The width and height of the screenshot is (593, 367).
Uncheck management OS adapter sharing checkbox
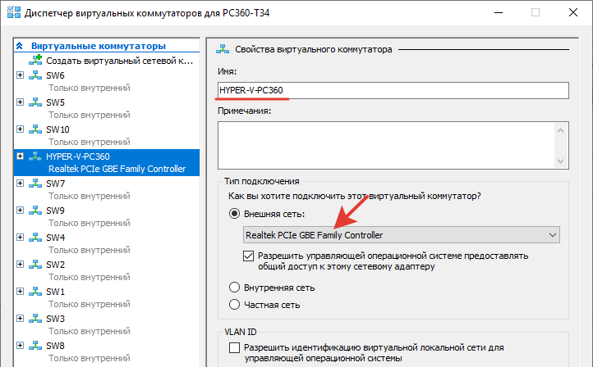coord(250,256)
